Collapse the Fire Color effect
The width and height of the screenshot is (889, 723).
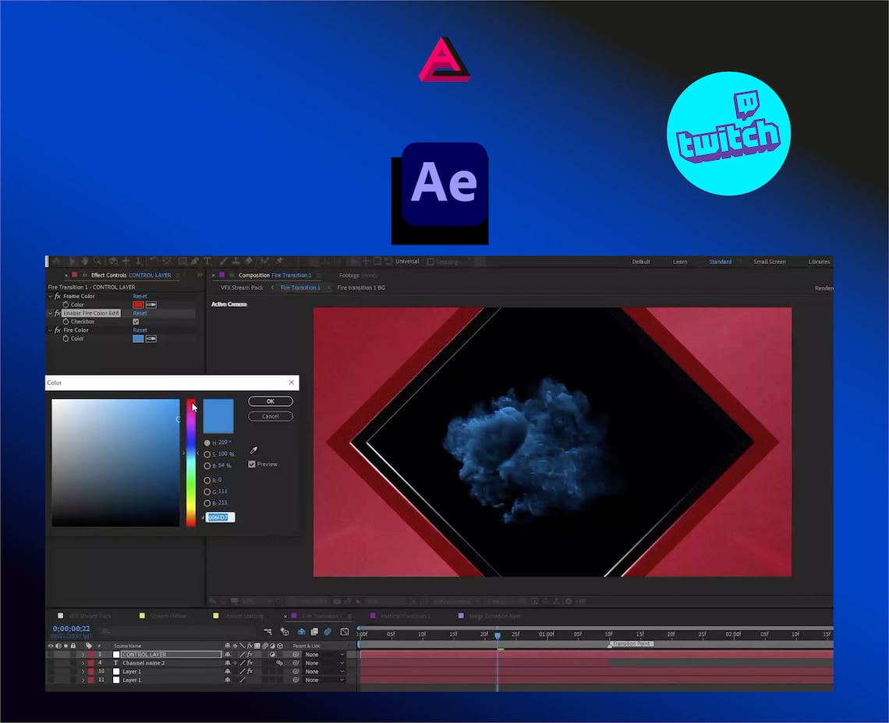pos(51,330)
